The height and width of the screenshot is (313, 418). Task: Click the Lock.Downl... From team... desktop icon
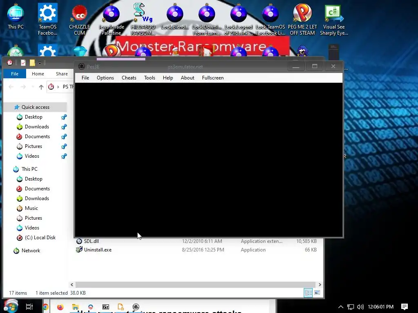point(207,19)
